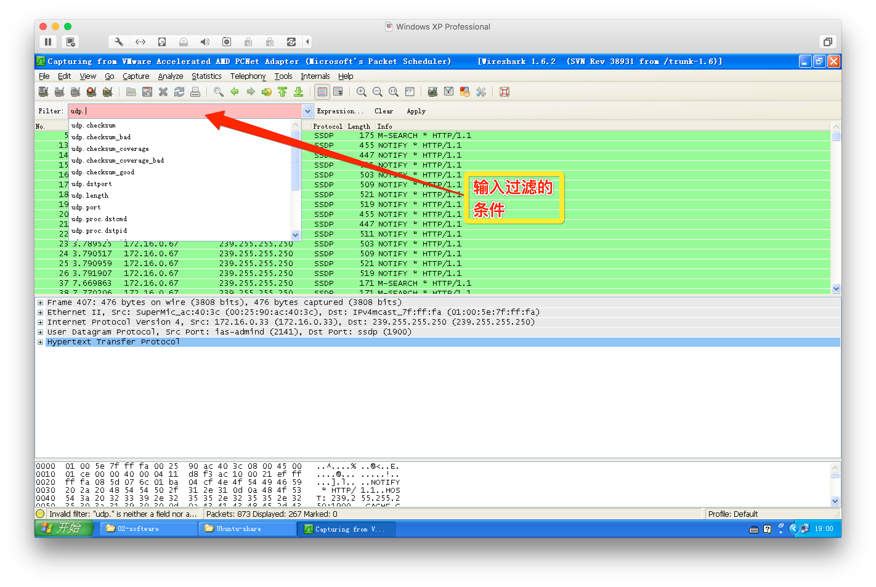Switch to Ubuntu-share taskbar window
Screen dimensions: 876x587
[247, 528]
